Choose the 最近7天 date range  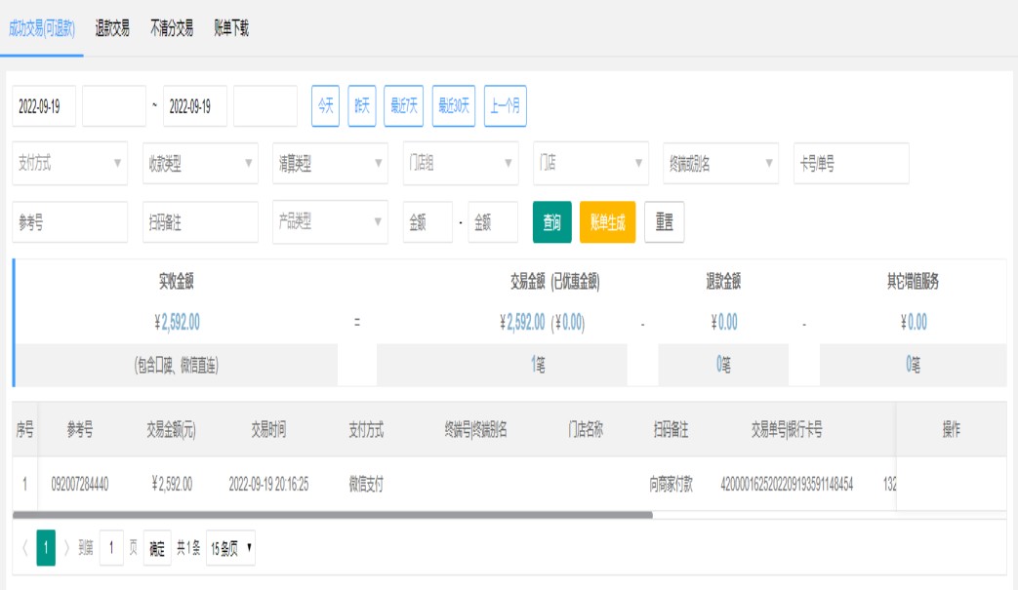404,106
